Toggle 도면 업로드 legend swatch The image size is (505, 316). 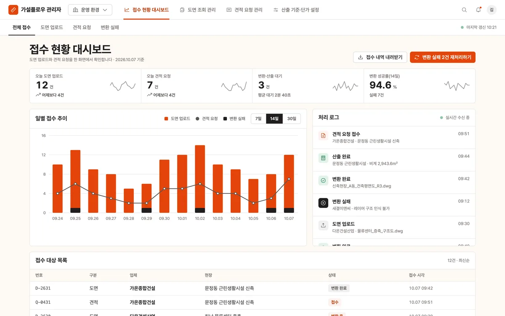166,119
